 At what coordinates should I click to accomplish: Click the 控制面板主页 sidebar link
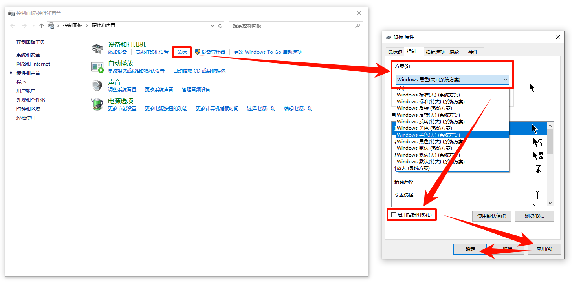coord(31,42)
